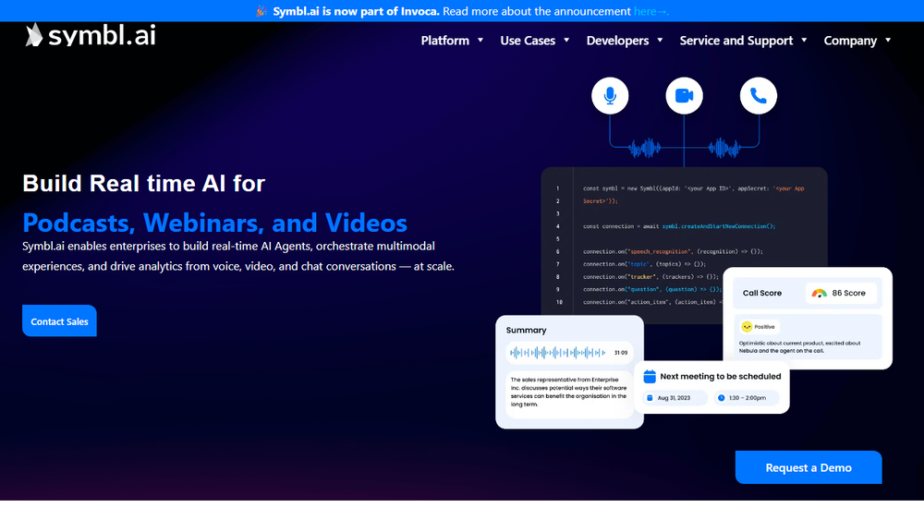This screenshot has height=520, width=924.
Task: Expand the Developers dropdown arrow
Action: pos(660,40)
